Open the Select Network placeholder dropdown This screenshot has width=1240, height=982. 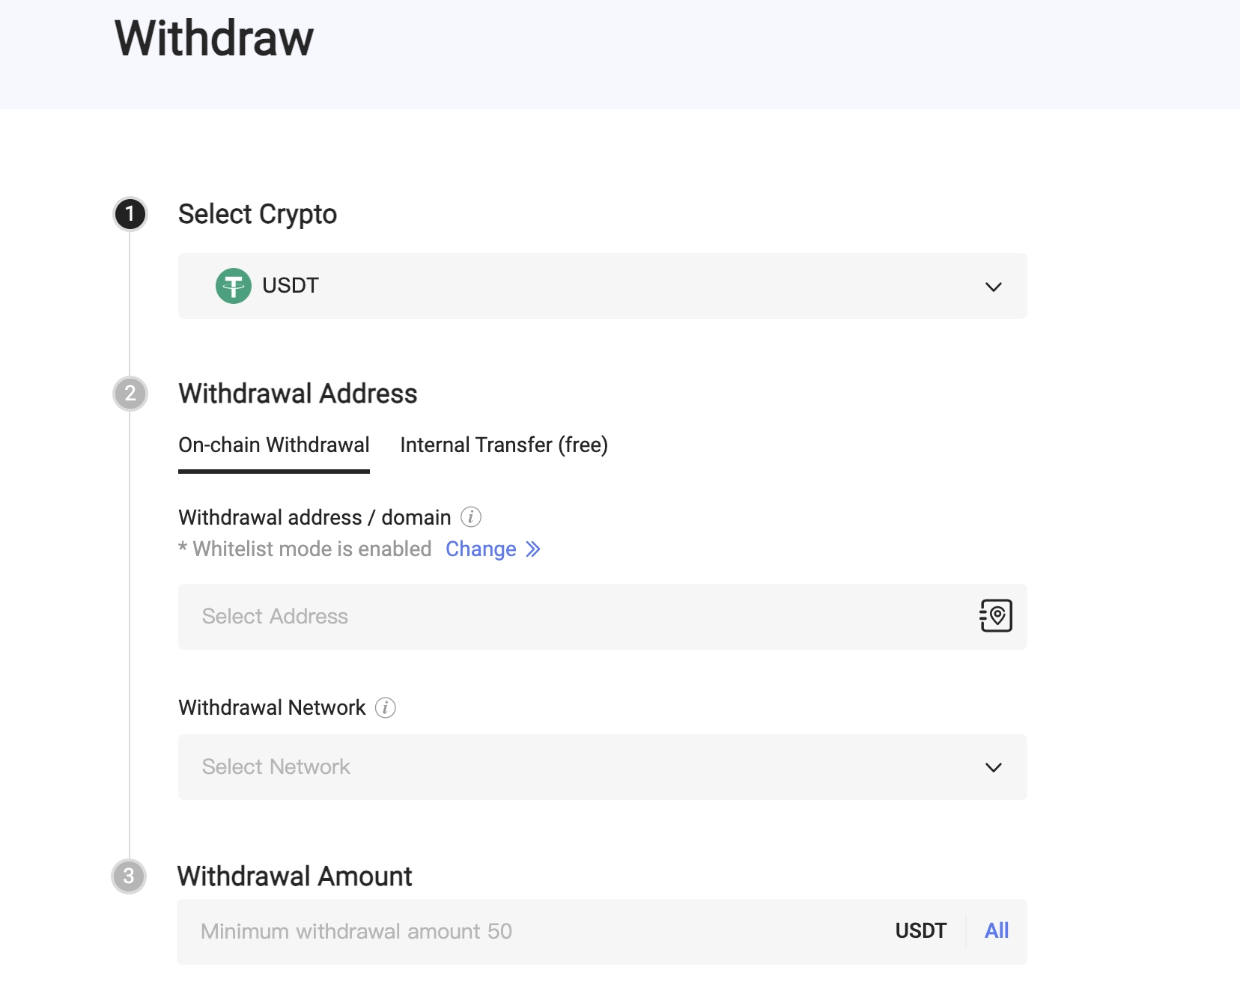276,767
